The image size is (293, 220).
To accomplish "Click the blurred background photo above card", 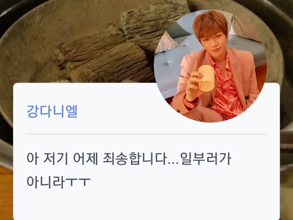I will [79, 41].
